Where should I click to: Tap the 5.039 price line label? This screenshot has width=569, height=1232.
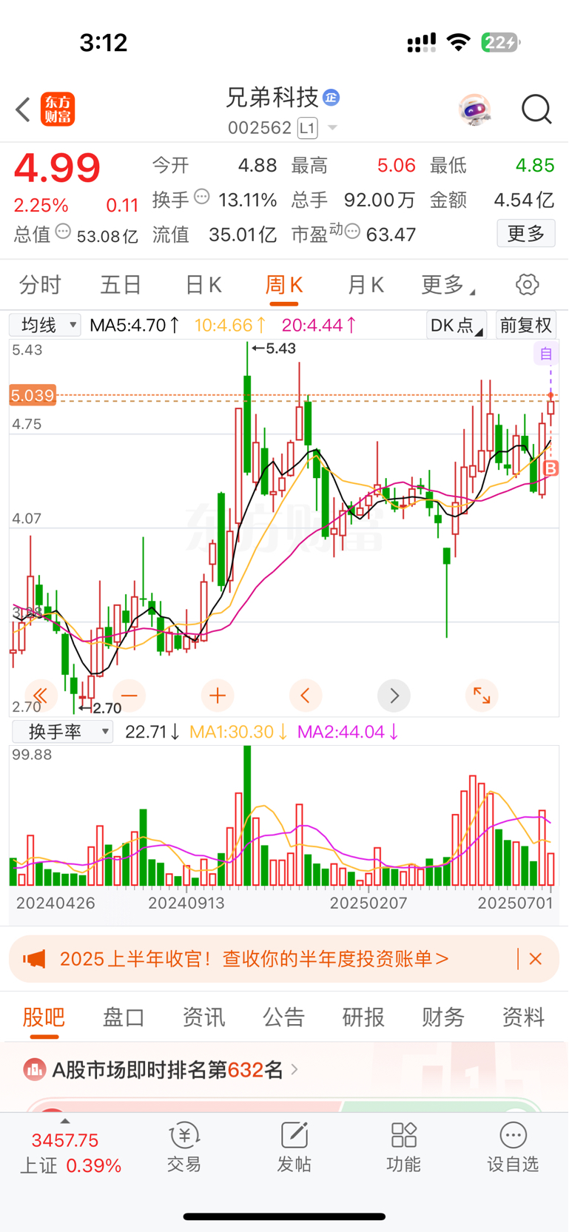coord(33,395)
